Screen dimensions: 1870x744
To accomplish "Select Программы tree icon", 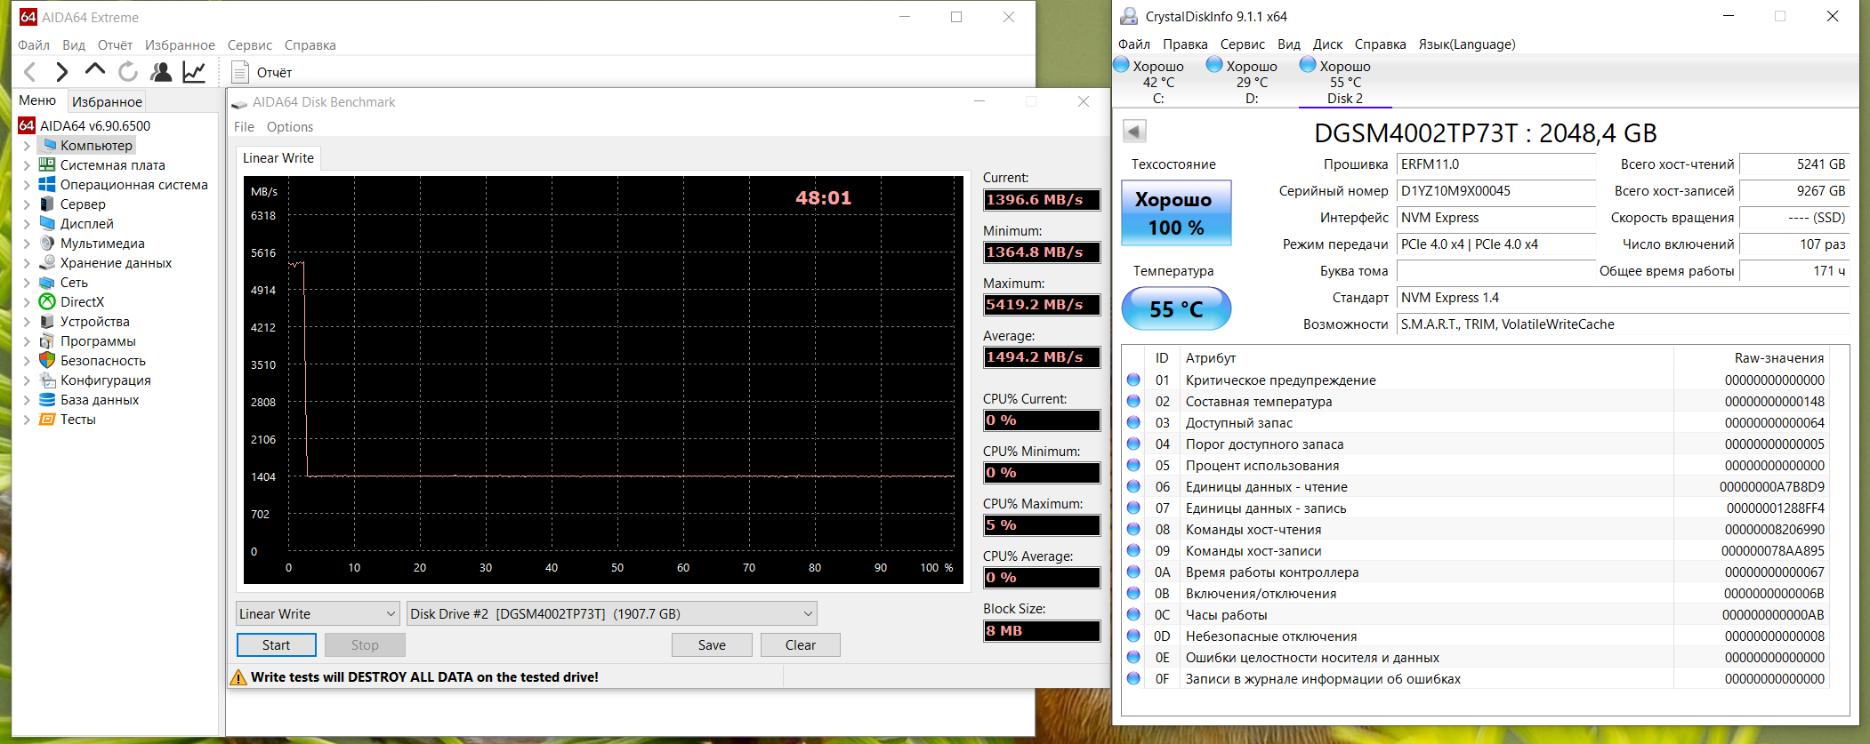I will pos(47,340).
